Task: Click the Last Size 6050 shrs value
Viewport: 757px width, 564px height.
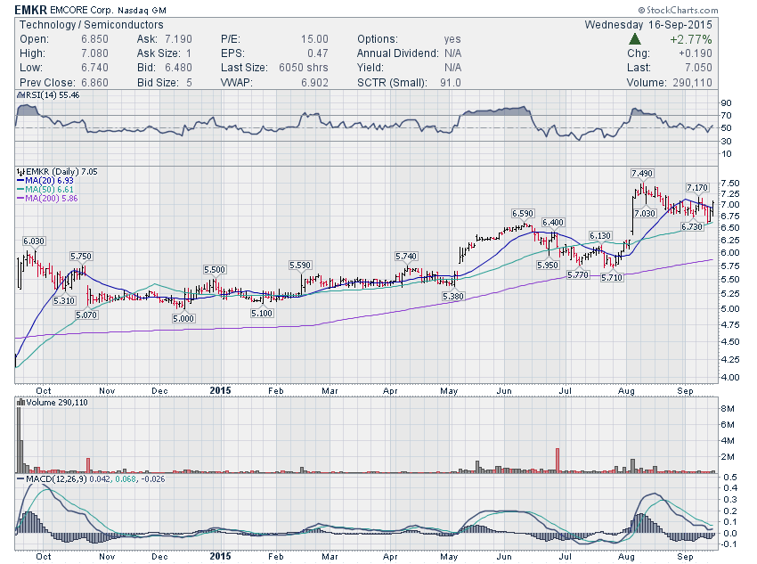Action: [303, 68]
